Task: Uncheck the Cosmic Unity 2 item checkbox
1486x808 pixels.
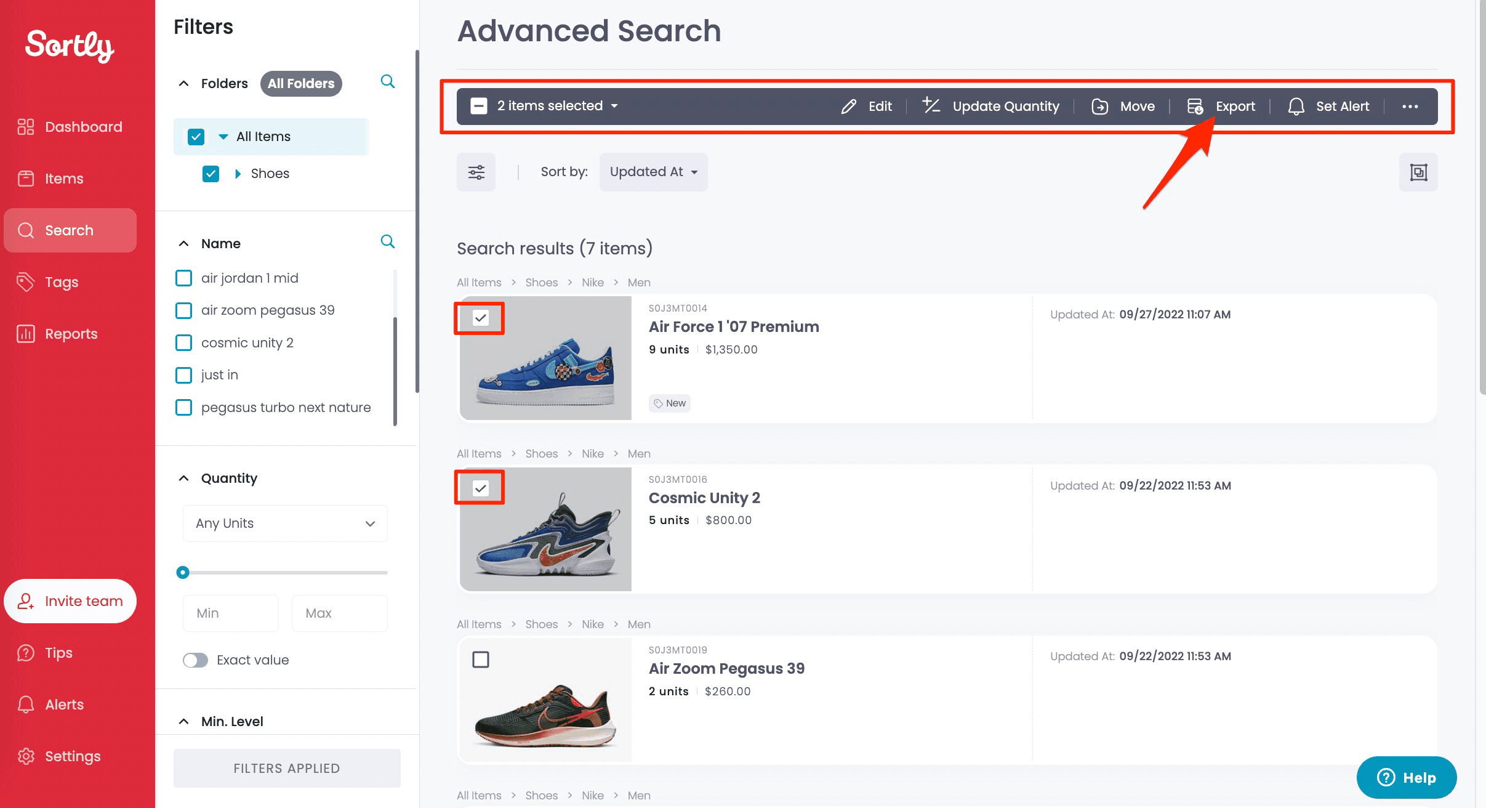Action: tap(481, 488)
